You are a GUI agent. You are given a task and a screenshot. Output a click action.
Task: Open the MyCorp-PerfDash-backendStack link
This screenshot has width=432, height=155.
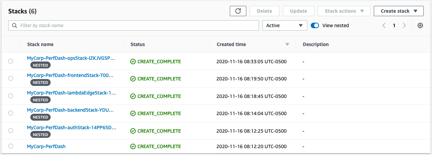point(70,110)
